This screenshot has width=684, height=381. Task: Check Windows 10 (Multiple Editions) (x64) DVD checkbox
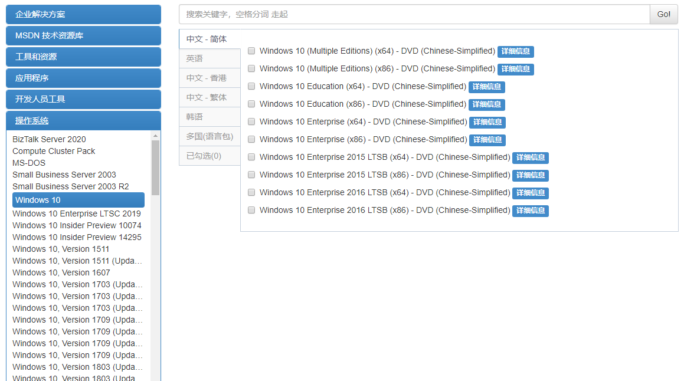(251, 51)
